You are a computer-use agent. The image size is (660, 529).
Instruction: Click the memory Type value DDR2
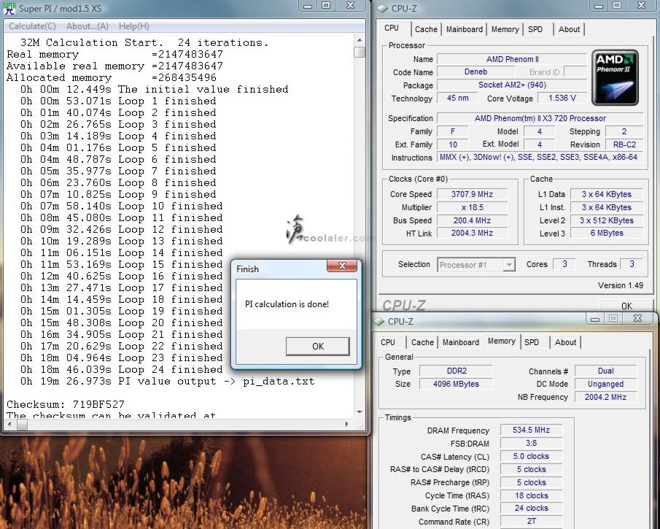[456, 371]
